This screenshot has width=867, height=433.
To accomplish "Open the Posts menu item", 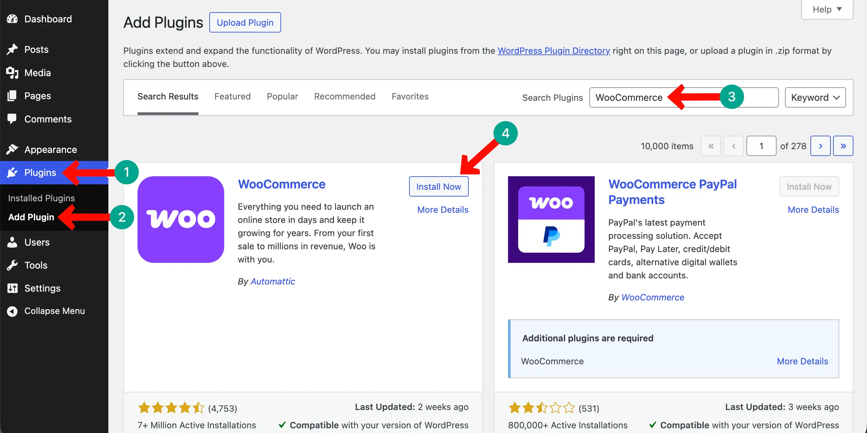I will coord(54,49).
